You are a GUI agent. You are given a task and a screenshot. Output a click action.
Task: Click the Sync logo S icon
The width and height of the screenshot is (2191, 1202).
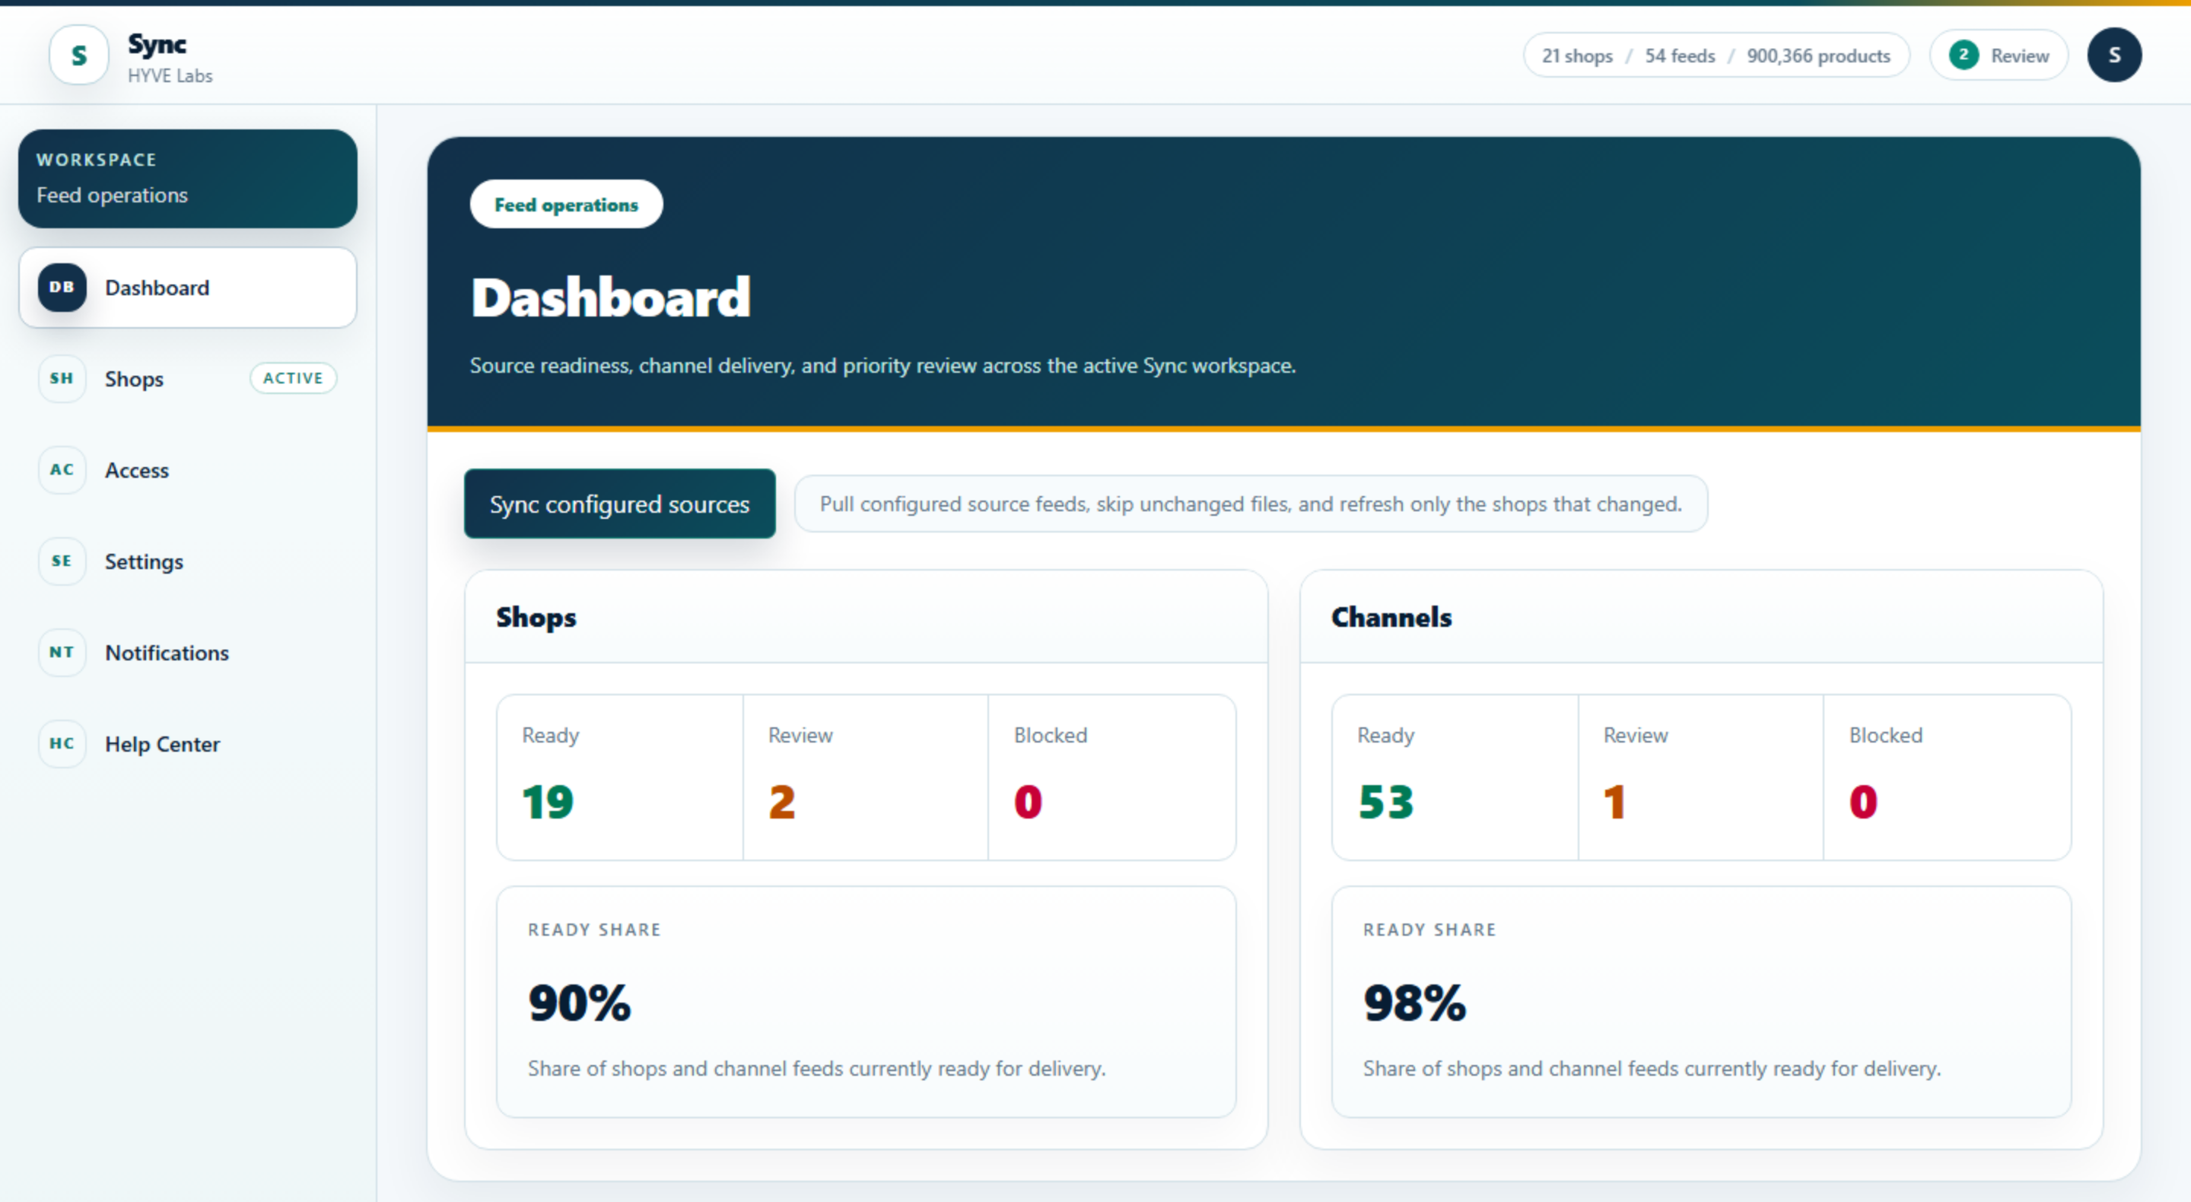click(79, 56)
